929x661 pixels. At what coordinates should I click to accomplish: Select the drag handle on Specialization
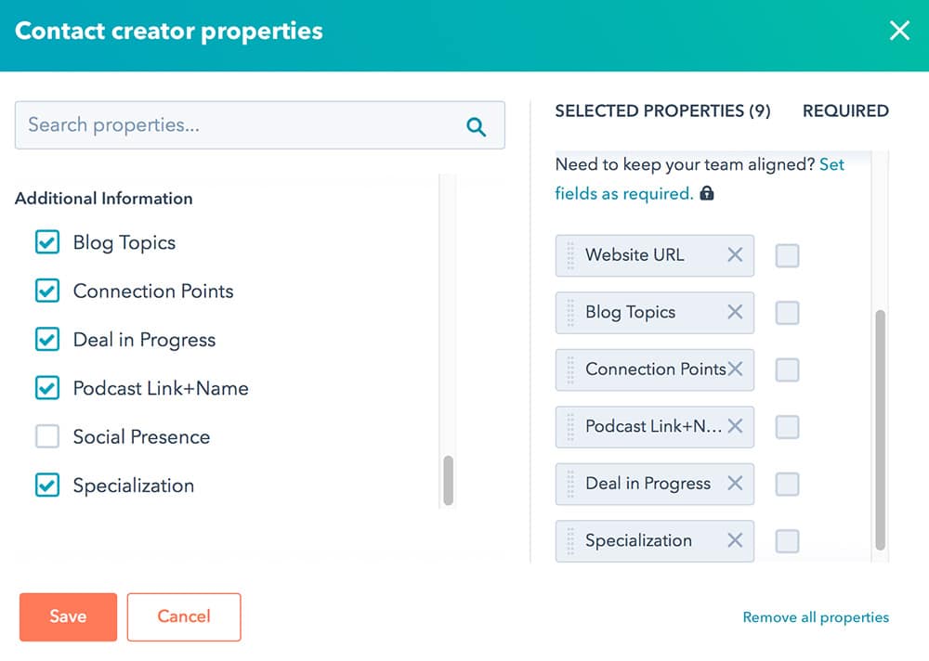pyautogui.click(x=569, y=540)
